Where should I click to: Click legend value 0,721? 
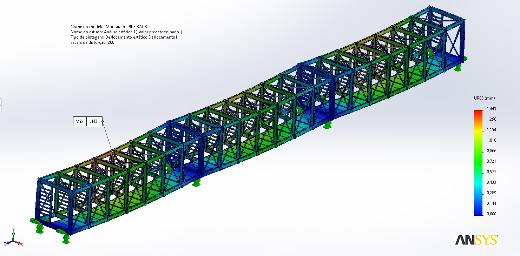pos(491,161)
